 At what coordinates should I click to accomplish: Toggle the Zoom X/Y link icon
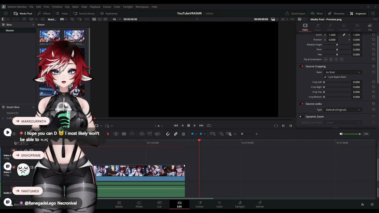(344, 35)
